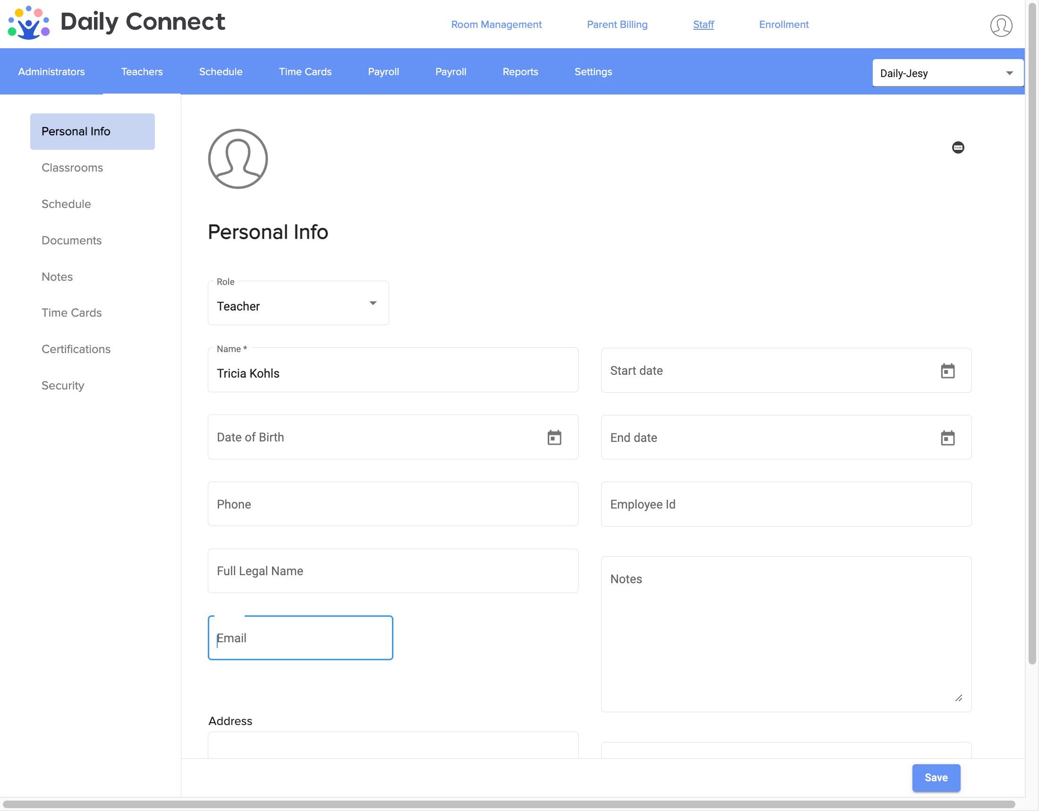
Task: Open the Start date calendar picker
Action: point(947,371)
